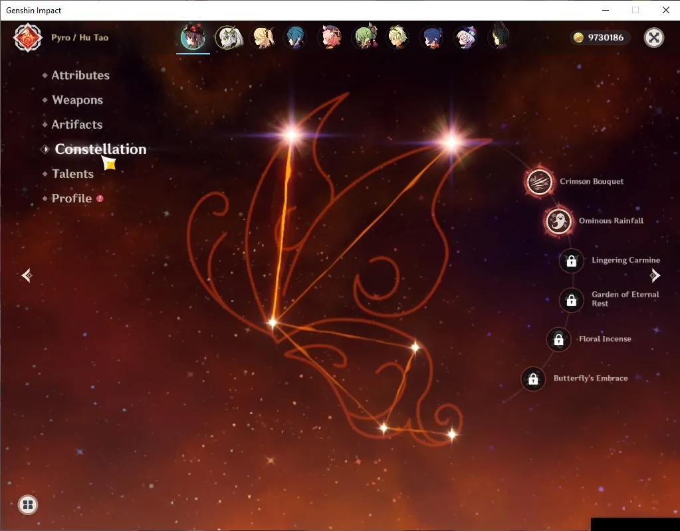Open the Weapons section
Viewport: 680px width, 531px height.
click(x=77, y=100)
